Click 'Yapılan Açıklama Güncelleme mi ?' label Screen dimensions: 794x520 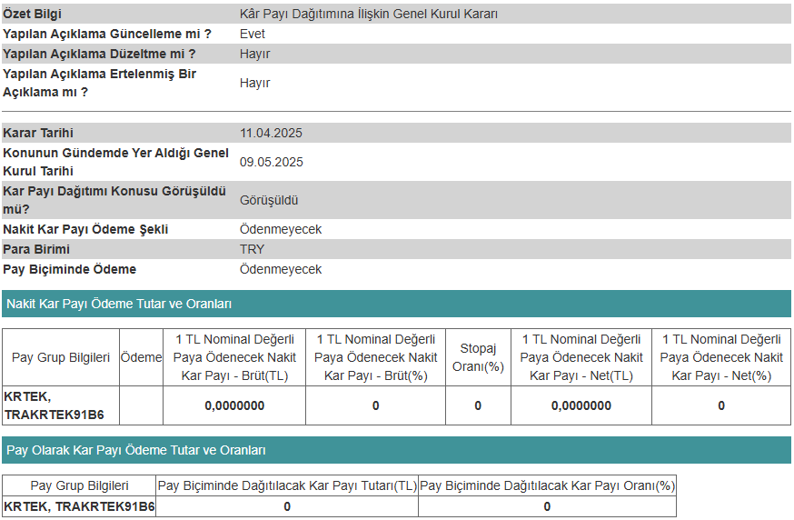pos(107,34)
